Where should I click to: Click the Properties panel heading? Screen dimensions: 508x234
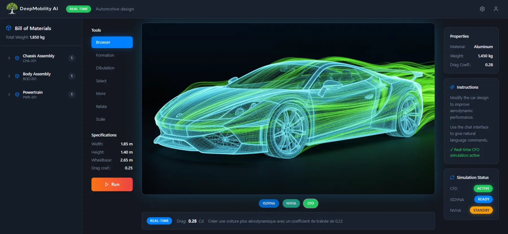(x=459, y=36)
